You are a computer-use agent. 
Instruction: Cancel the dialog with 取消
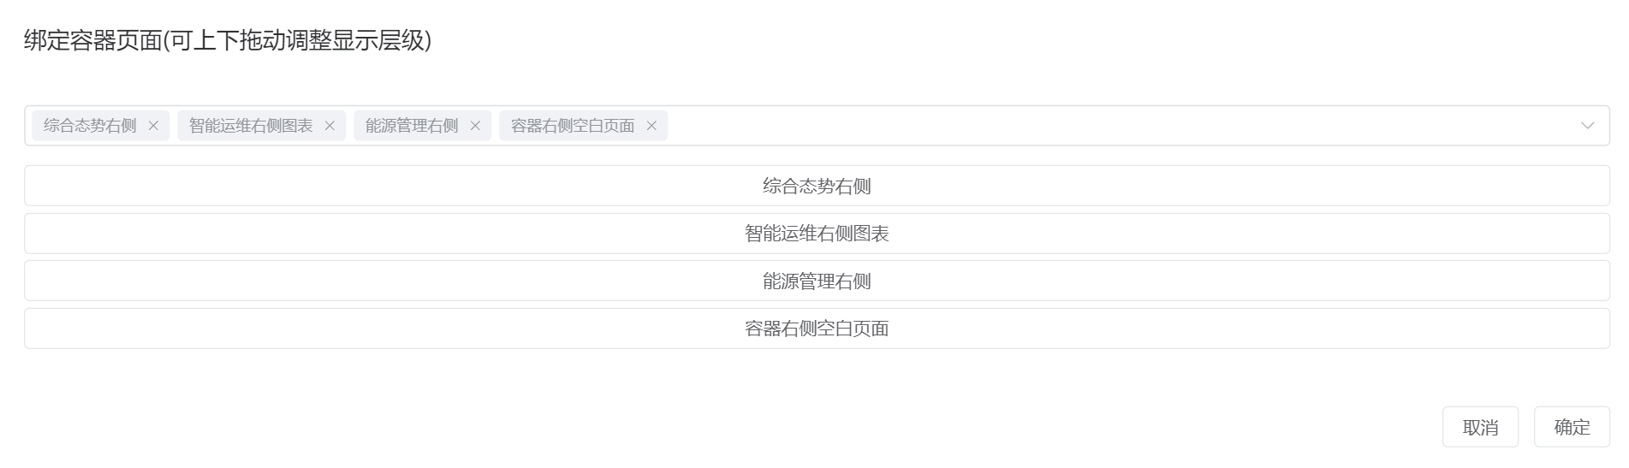coord(1480,427)
